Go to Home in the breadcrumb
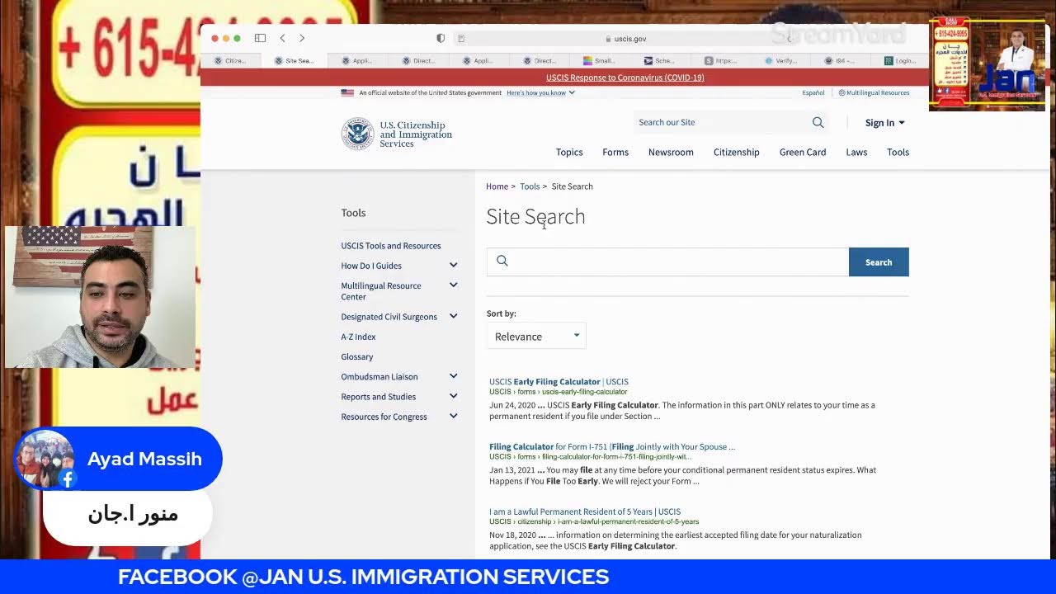The width and height of the screenshot is (1056, 594). [x=497, y=186]
